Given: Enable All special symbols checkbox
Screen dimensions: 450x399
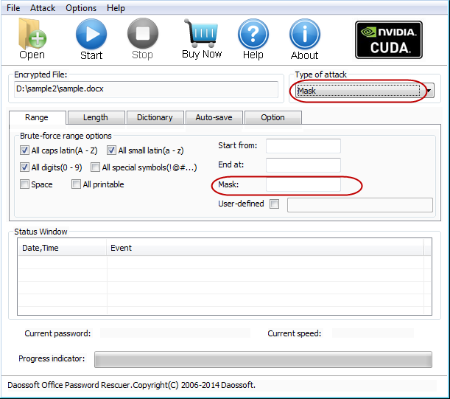Looking at the screenshot, I should click(x=96, y=167).
